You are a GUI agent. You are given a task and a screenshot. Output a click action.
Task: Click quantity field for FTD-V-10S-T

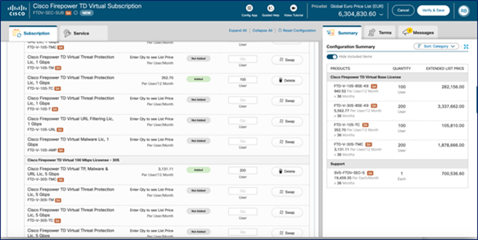pyautogui.click(x=243, y=100)
